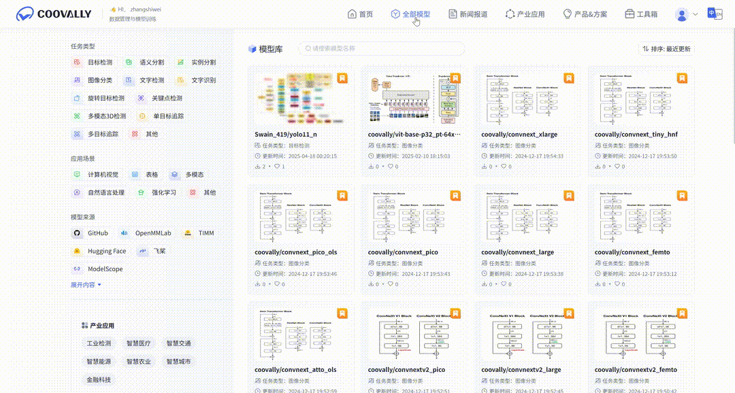
Task: Filter by 语义分割 task type
Action: tap(145, 63)
